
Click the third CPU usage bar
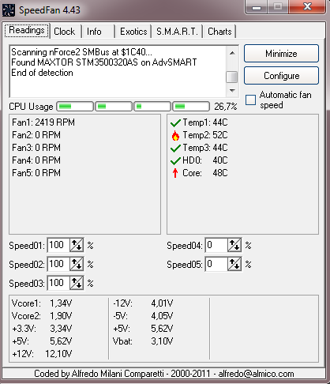pyautogui.click(x=152, y=107)
